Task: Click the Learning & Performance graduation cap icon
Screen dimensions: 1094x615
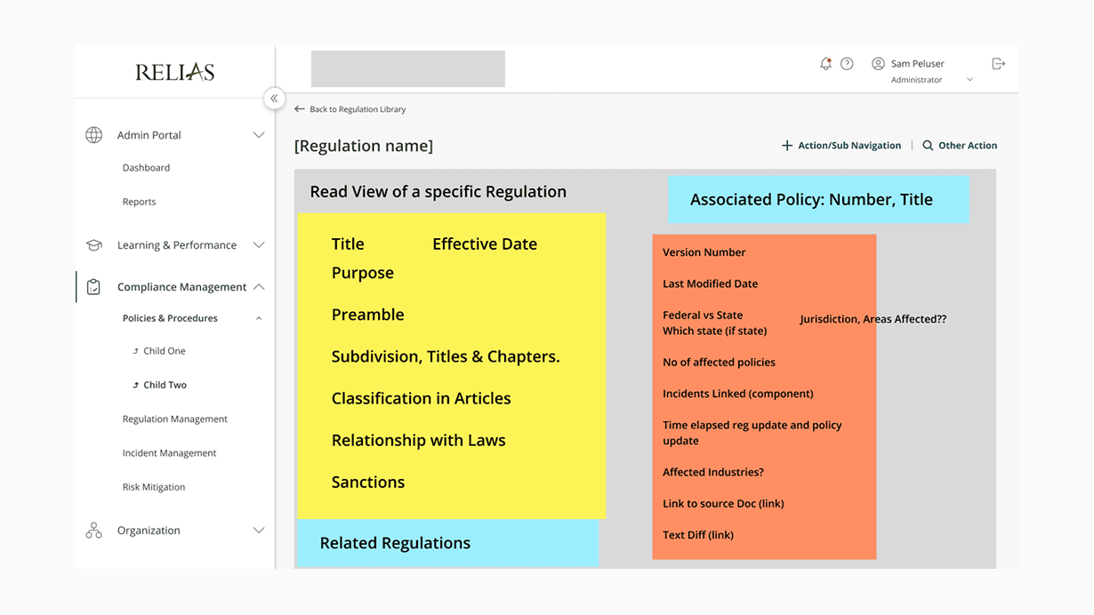Action: (x=93, y=245)
